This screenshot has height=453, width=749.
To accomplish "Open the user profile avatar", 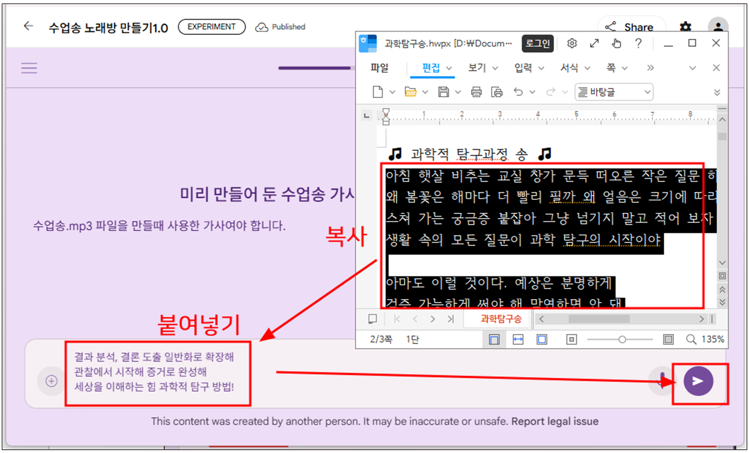I will pyautogui.click(x=718, y=27).
